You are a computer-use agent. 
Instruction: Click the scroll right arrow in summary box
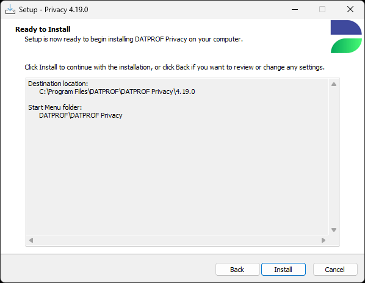323,240
